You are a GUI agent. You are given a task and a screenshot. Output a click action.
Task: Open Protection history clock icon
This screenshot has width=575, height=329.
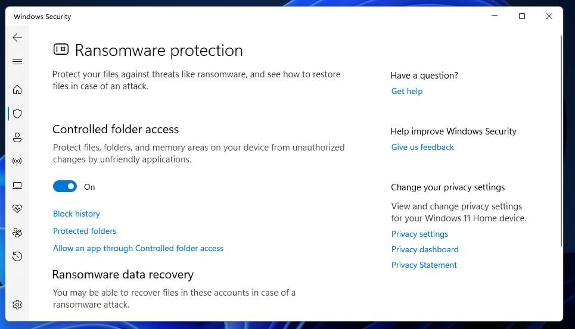tap(17, 256)
